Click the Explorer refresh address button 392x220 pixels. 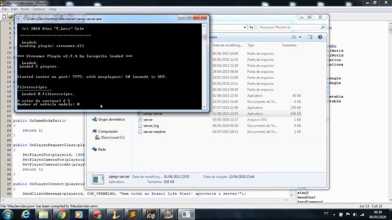tap(251, 27)
